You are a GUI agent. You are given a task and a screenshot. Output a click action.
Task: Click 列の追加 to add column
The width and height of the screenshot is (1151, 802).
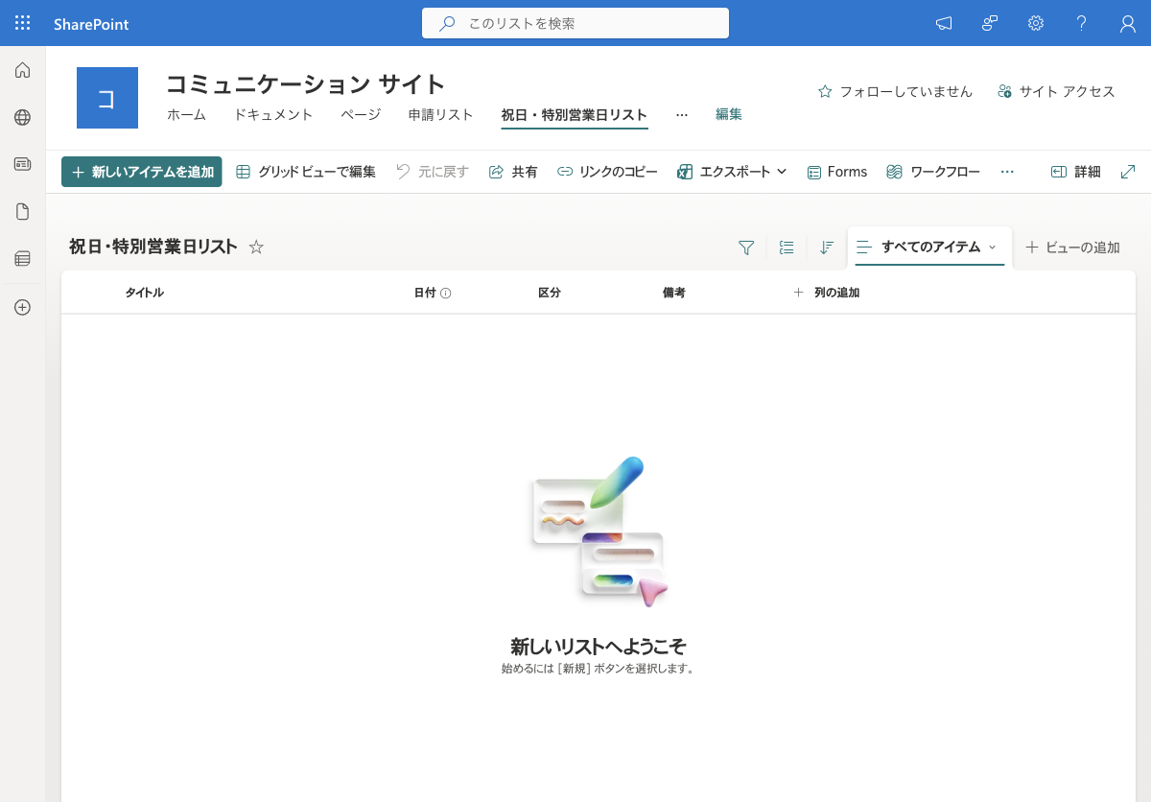pyautogui.click(x=826, y=293)
